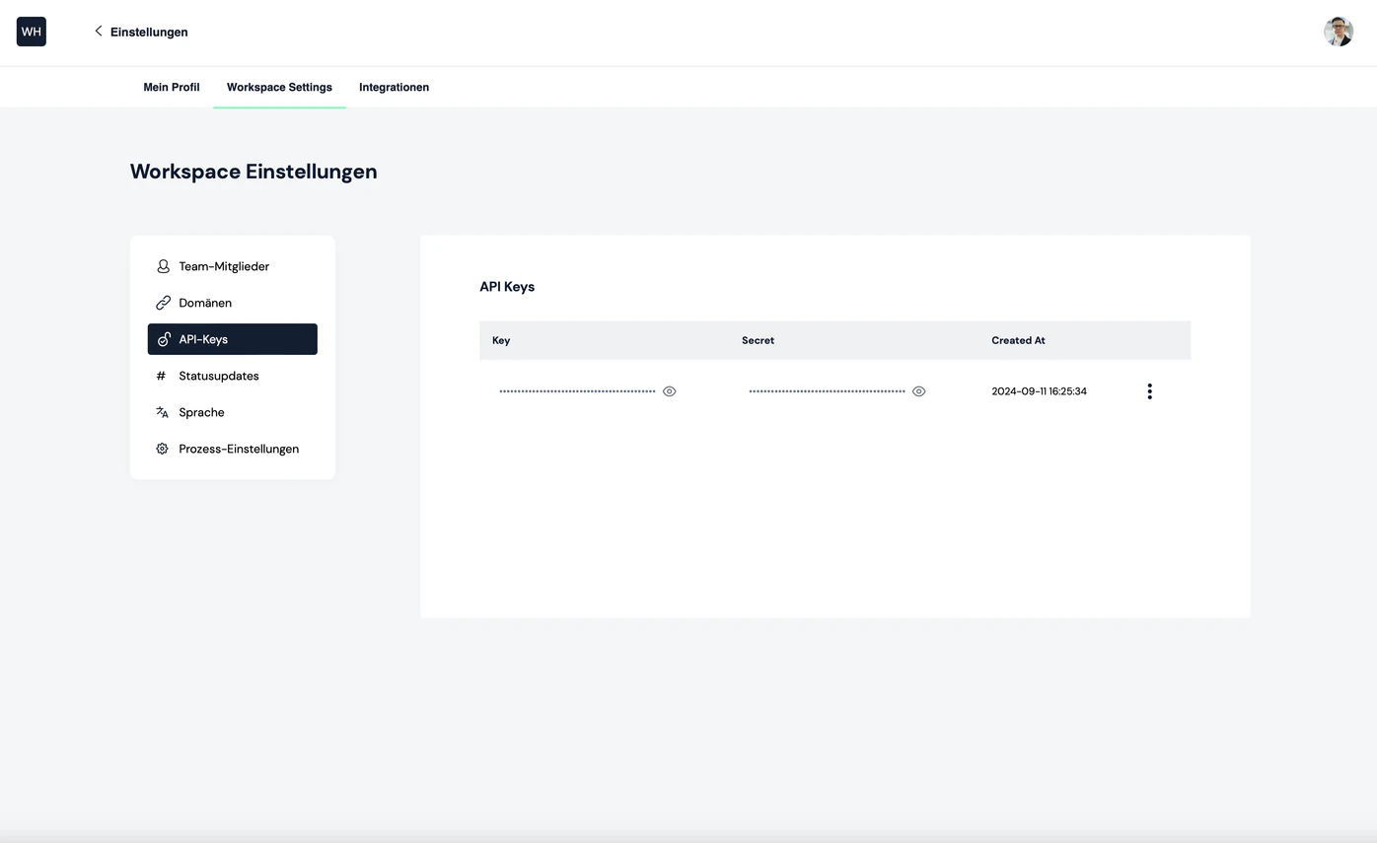Click the Team-Mitglieder person icon
1377x843 pixels.
click(x=163, y=266)
